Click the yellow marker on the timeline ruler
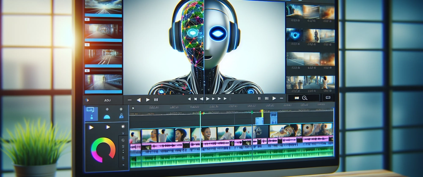423x177 pixels. [262, 113]
